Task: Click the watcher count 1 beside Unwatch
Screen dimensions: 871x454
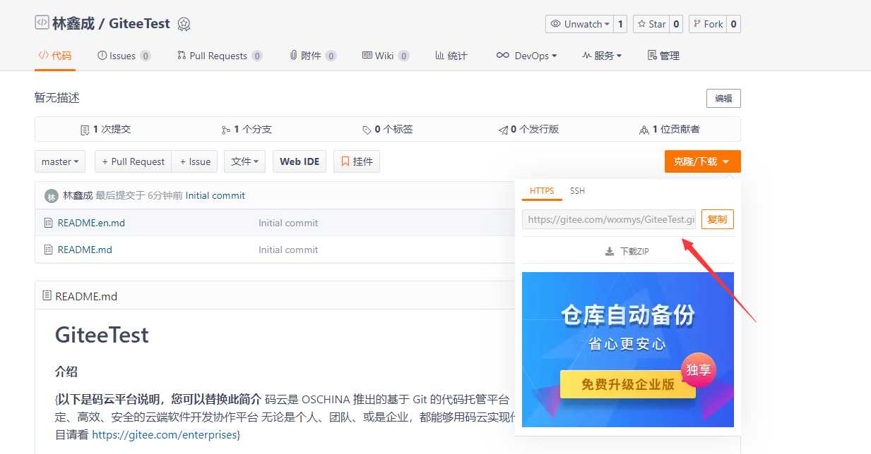Action: [620, 24]
